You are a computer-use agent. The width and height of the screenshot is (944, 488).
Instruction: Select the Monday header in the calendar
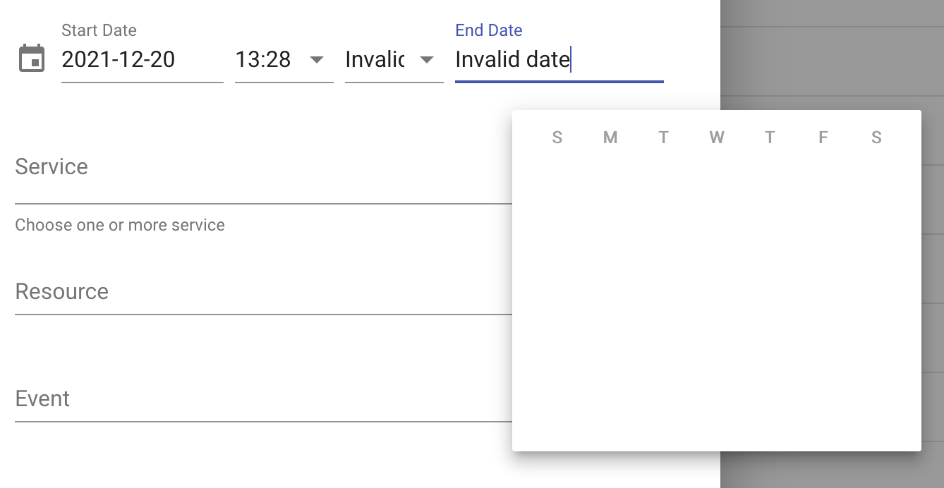click(610, 138)
